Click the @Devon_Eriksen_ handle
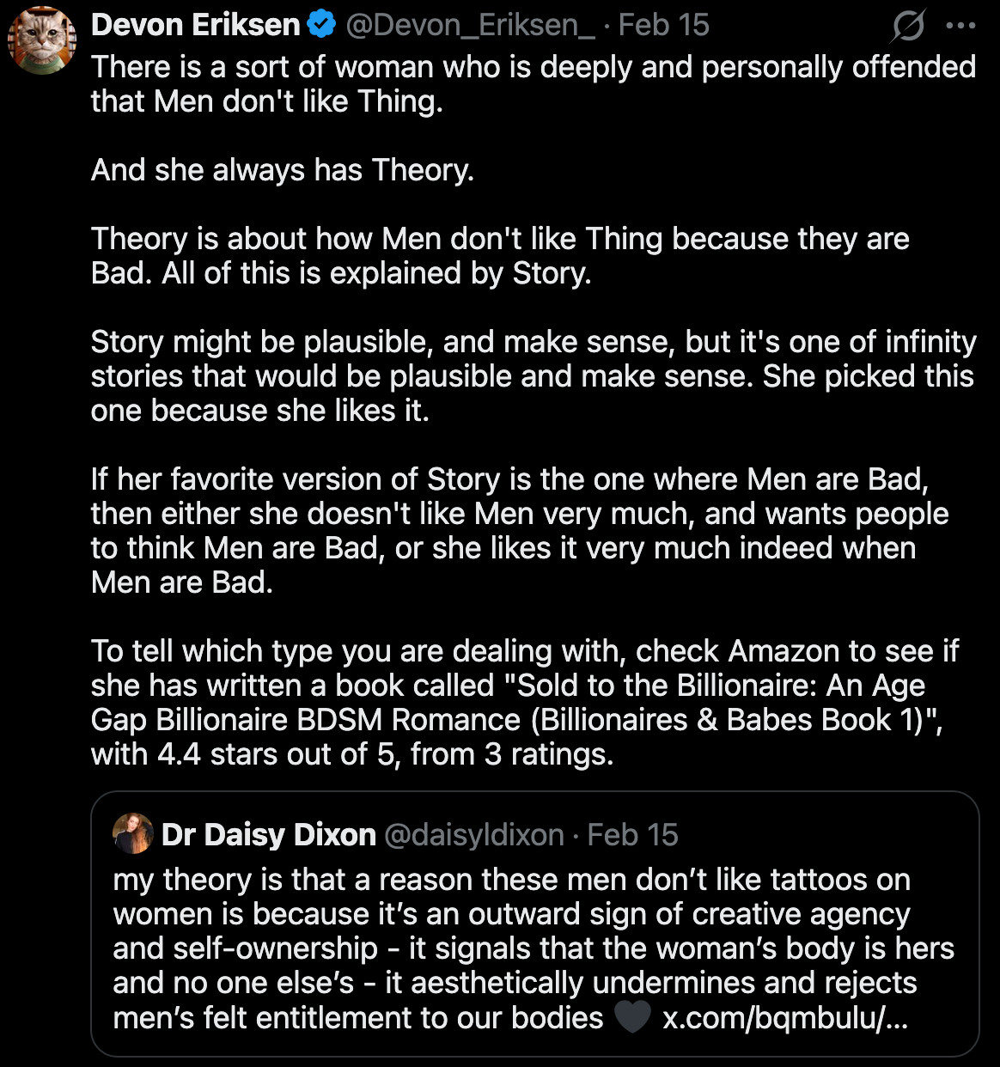Viewport: 1000px width, 1067px height. coord(470,26)
